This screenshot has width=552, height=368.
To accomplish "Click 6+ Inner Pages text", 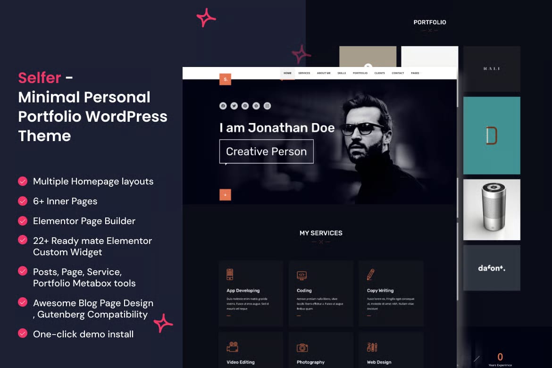I will [65, 201].
